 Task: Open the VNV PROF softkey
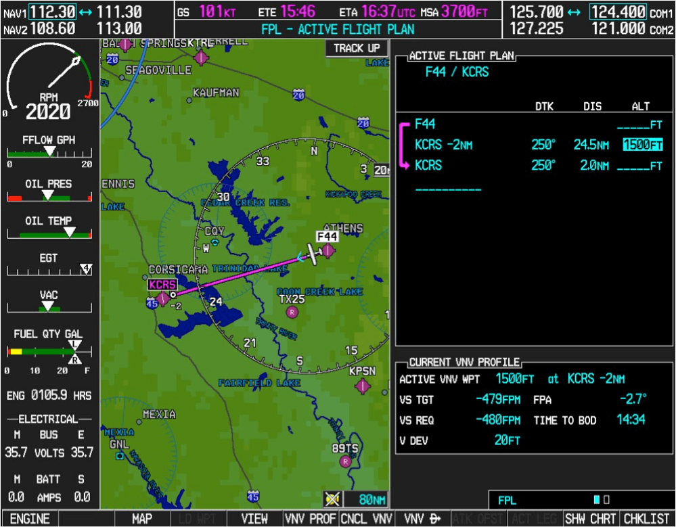click(311, 519)
